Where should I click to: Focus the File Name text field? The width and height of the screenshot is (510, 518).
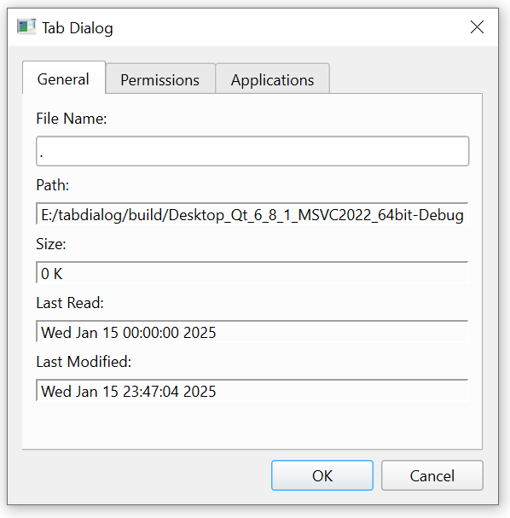252,151
